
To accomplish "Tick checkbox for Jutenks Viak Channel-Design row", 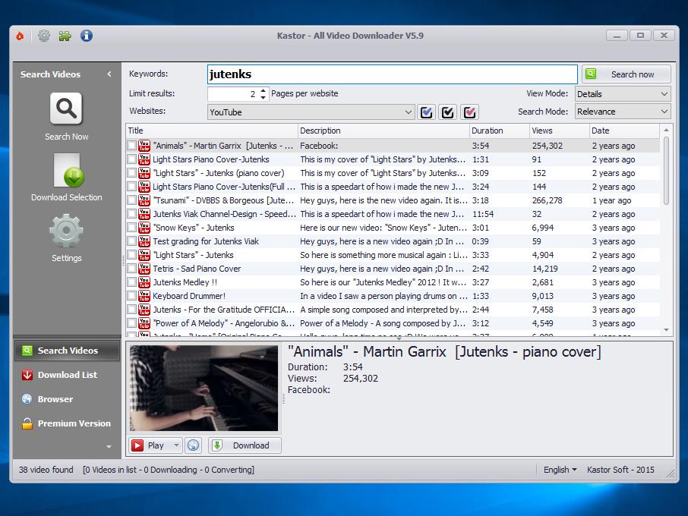I will (x=131, y=214).
